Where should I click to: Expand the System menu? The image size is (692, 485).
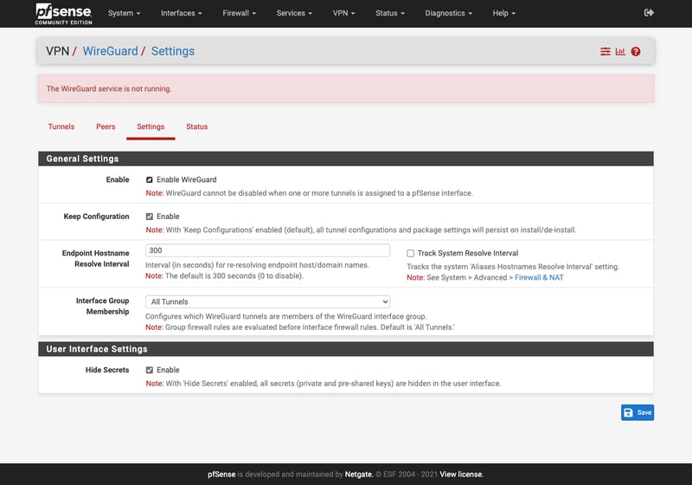124,13
